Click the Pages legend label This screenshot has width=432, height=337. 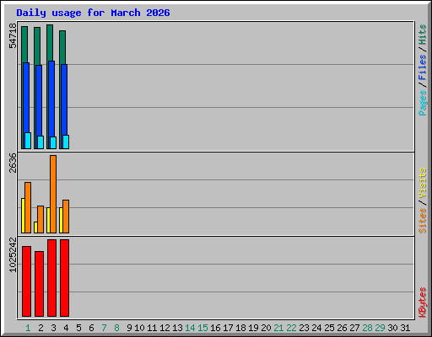click(x=423, y=103)
